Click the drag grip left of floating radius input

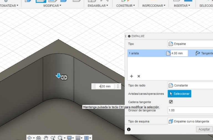pyautogui.click(x=93, y=86)
